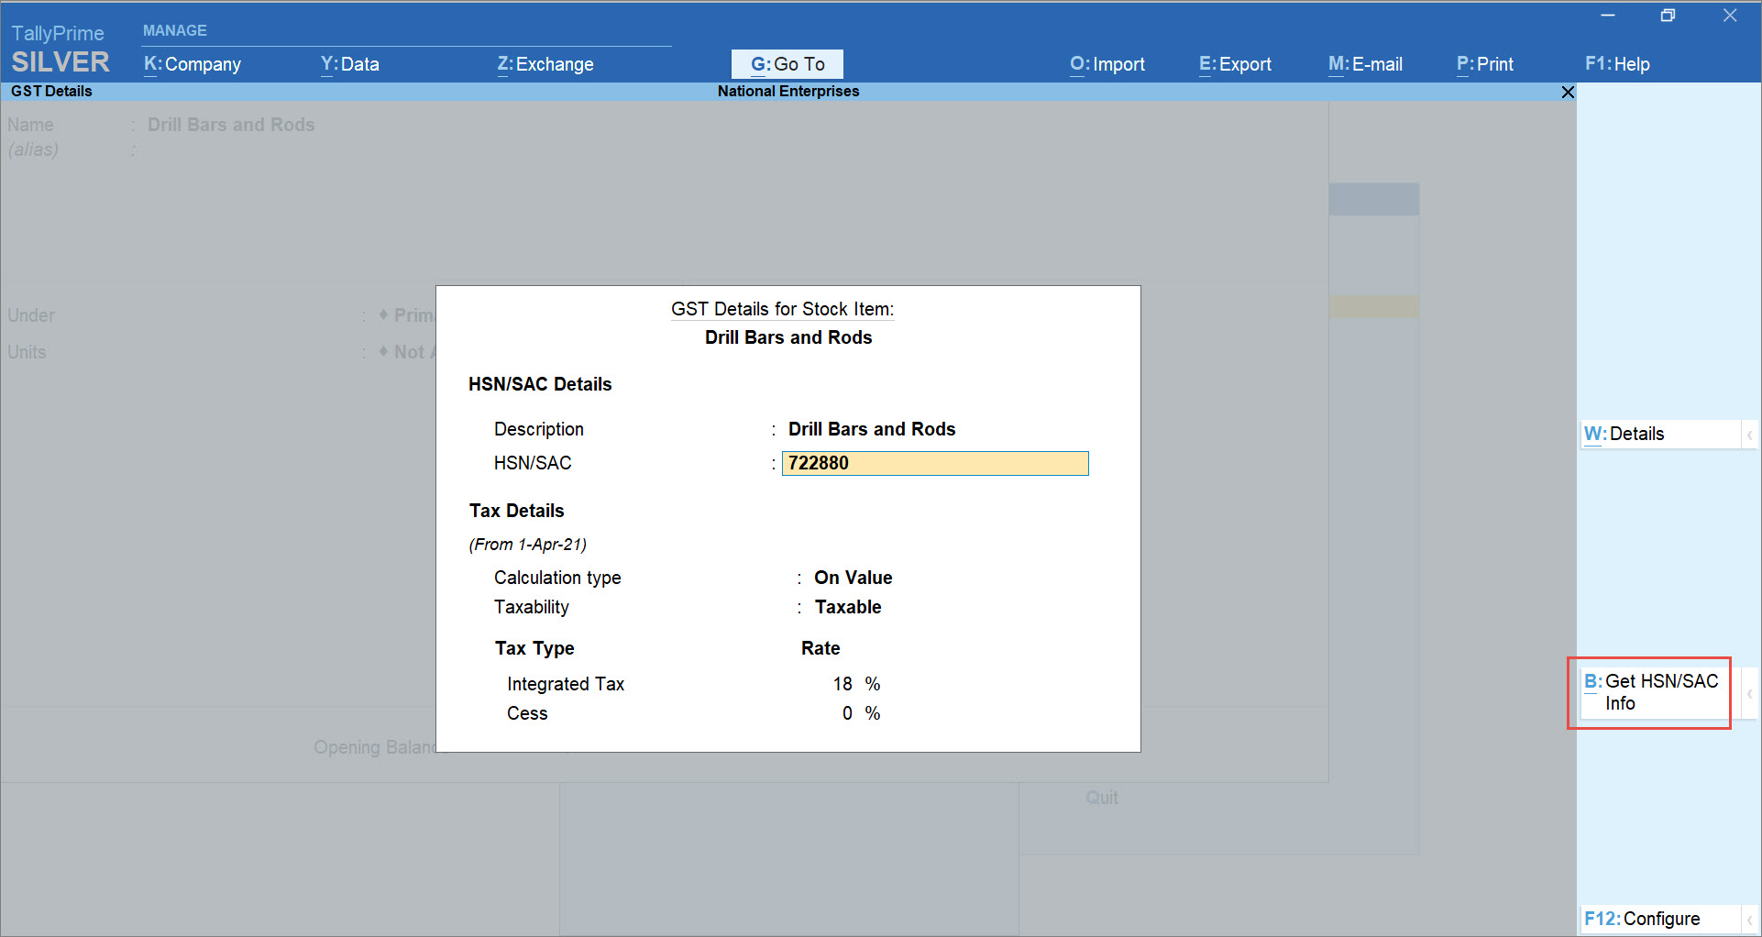The width and height of the screenshot is (1762, 937).
Task: Click the TallyPrime SILVER logo
Action: click(x=60, y=49)
